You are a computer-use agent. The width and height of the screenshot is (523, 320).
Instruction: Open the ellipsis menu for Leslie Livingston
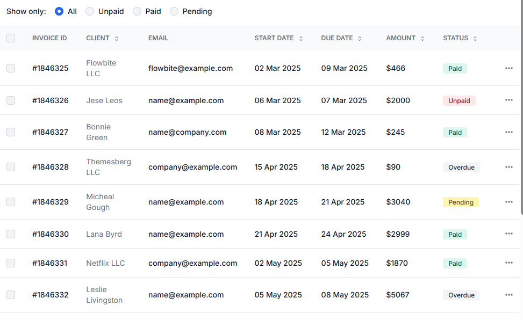(x=508, y=295)
